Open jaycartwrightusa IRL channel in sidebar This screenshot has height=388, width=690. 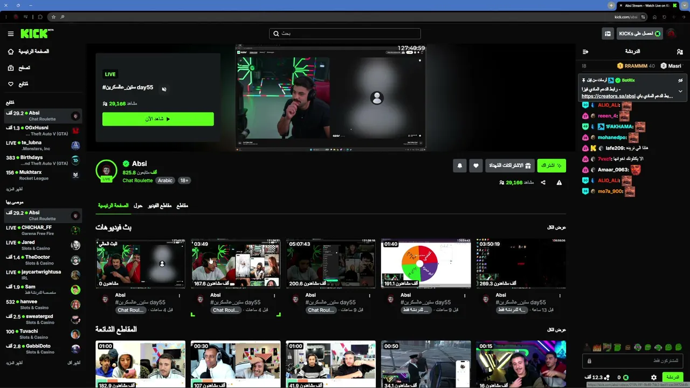pos(43,275)
